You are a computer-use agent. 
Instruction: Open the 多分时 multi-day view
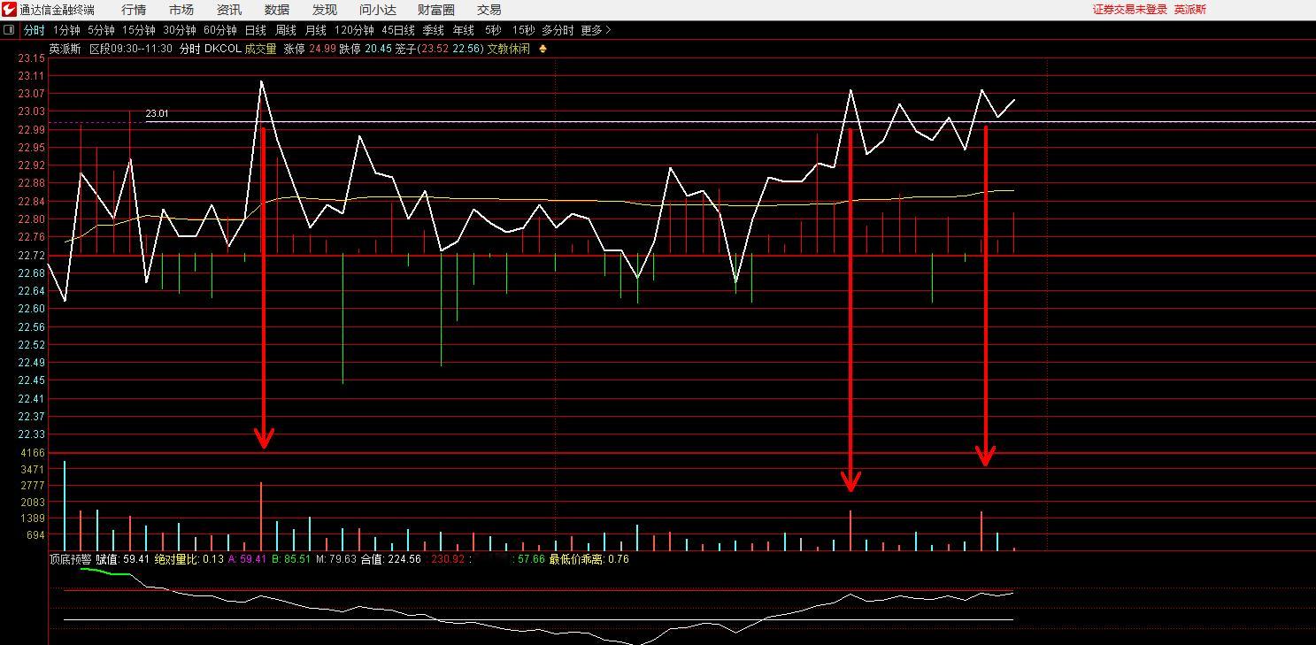pos(558,30)
